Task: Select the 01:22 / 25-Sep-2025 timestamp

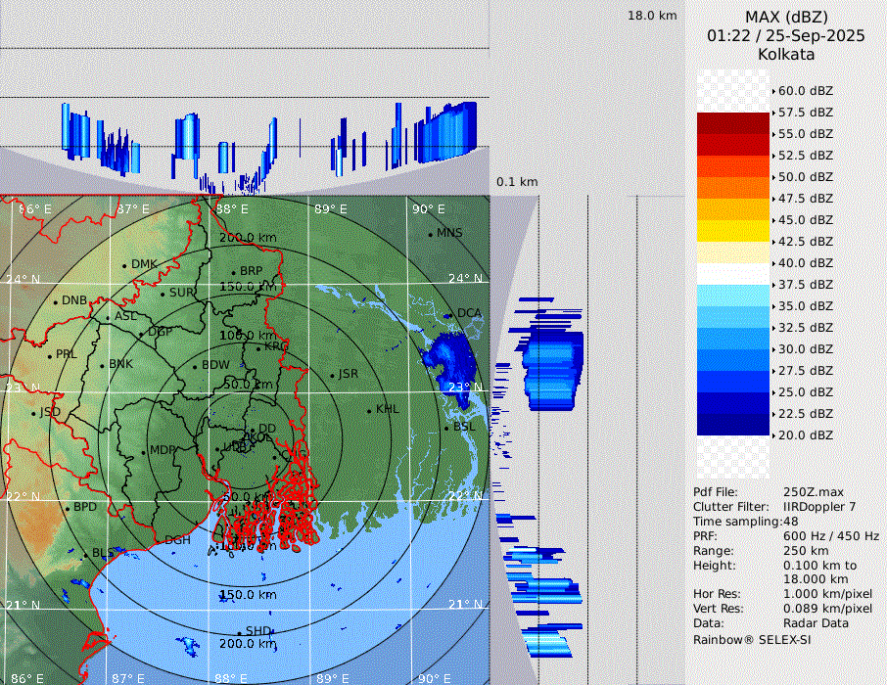Action: click(x=786, y=35)
